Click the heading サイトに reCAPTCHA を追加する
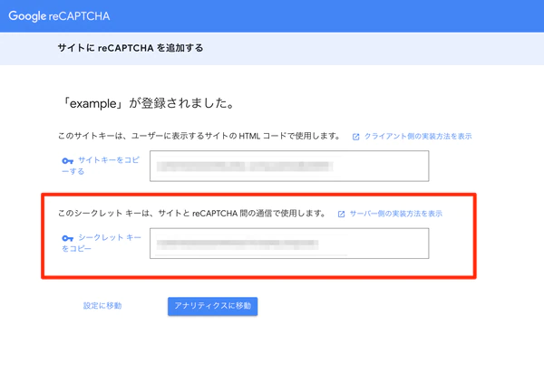Screen dimensions: 544x392 pos(131,48)
